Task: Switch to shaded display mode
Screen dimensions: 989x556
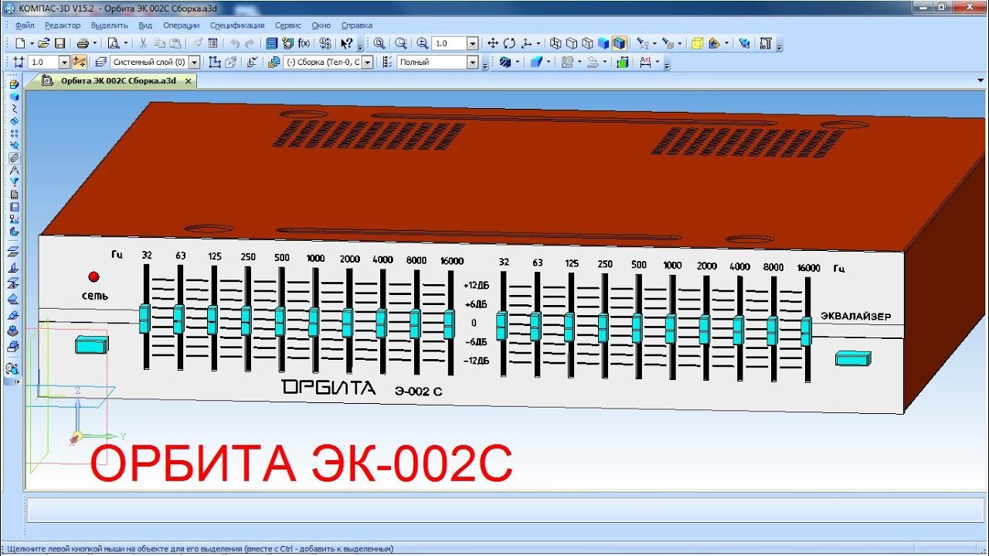Action: click(603, 43)
